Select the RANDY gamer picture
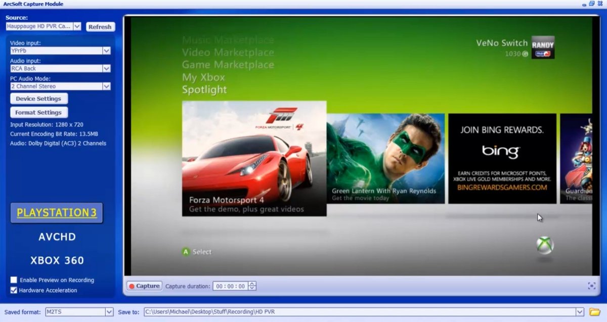607x322 pixels. tap(543, 47)
